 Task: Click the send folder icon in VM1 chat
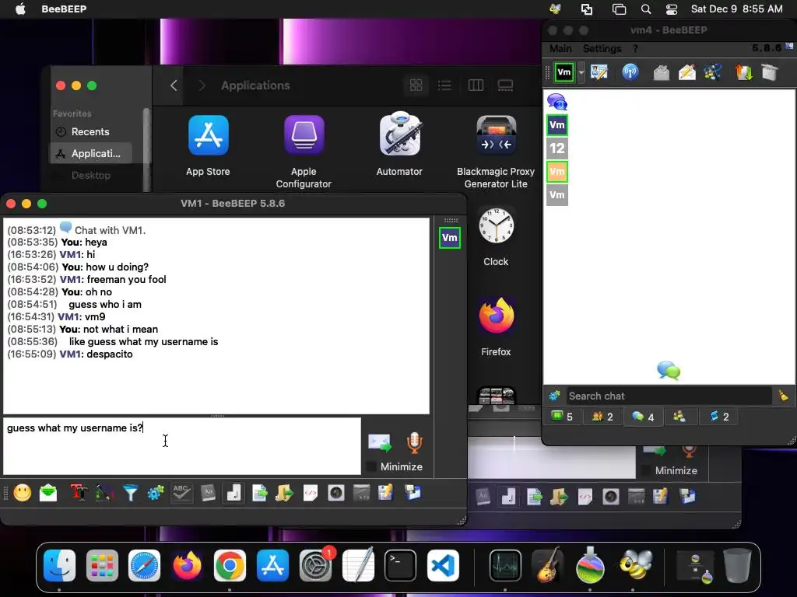coord(285,493)
